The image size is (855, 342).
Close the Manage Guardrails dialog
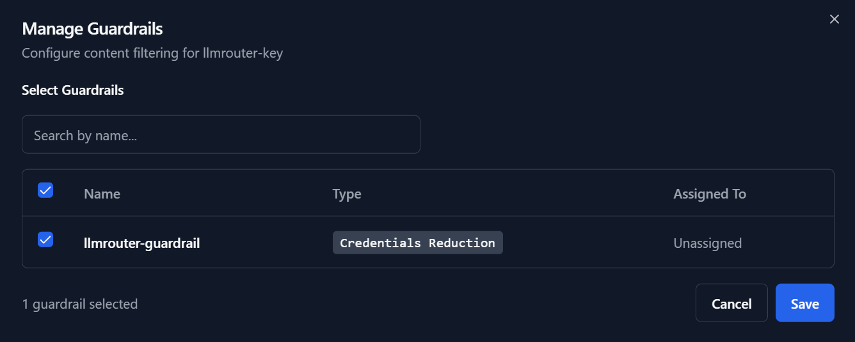click(834, 19)
